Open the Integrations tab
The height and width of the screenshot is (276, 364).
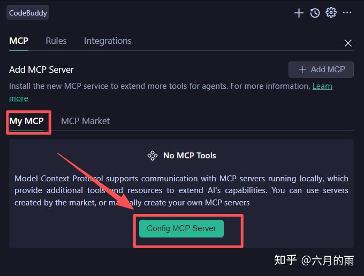108,41
